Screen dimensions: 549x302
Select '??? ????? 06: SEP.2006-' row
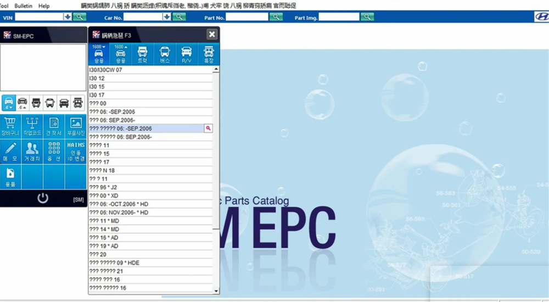[150, 137]
